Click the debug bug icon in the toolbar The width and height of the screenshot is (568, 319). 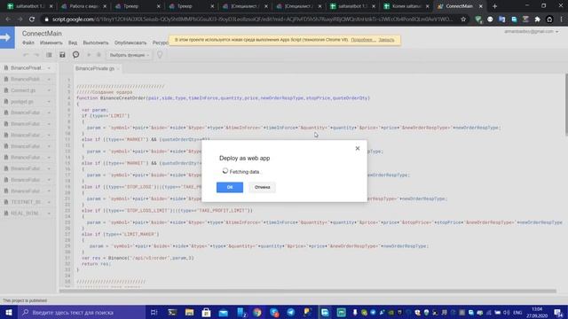(x=99, y=55)
